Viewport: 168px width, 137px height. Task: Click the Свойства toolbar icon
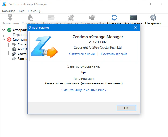tap(71, 18)
